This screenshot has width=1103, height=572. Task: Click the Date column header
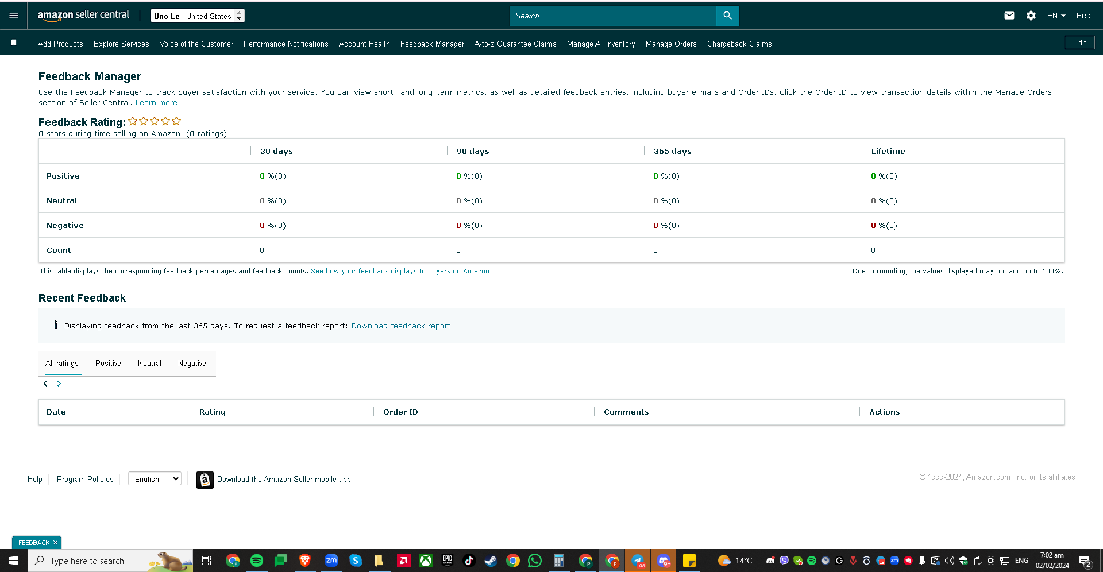tap(56, 412)
